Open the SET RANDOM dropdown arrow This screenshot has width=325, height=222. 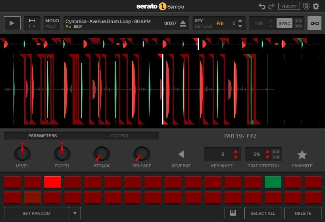(75, 213)
